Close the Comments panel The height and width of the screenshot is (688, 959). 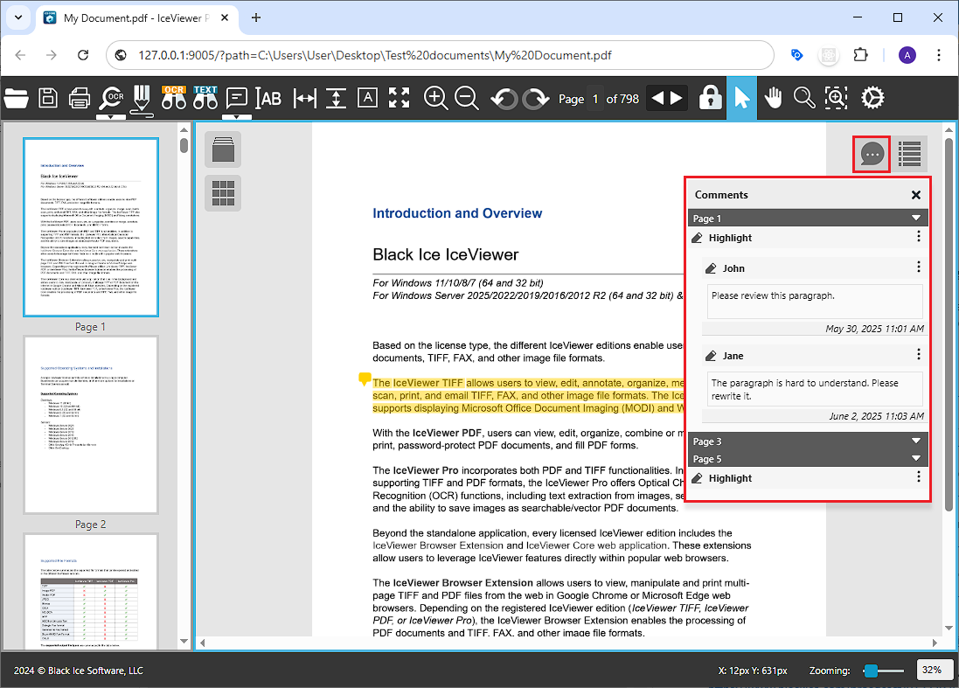point(915,195)
